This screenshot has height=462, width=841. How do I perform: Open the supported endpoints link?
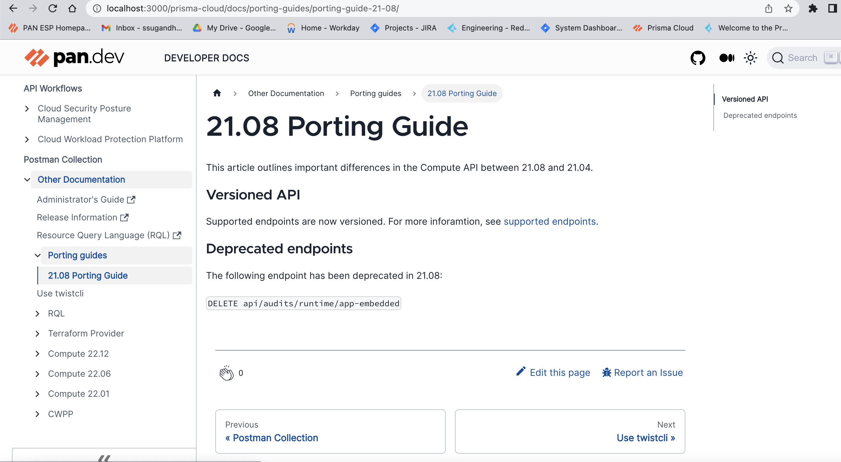coord(549,222)
